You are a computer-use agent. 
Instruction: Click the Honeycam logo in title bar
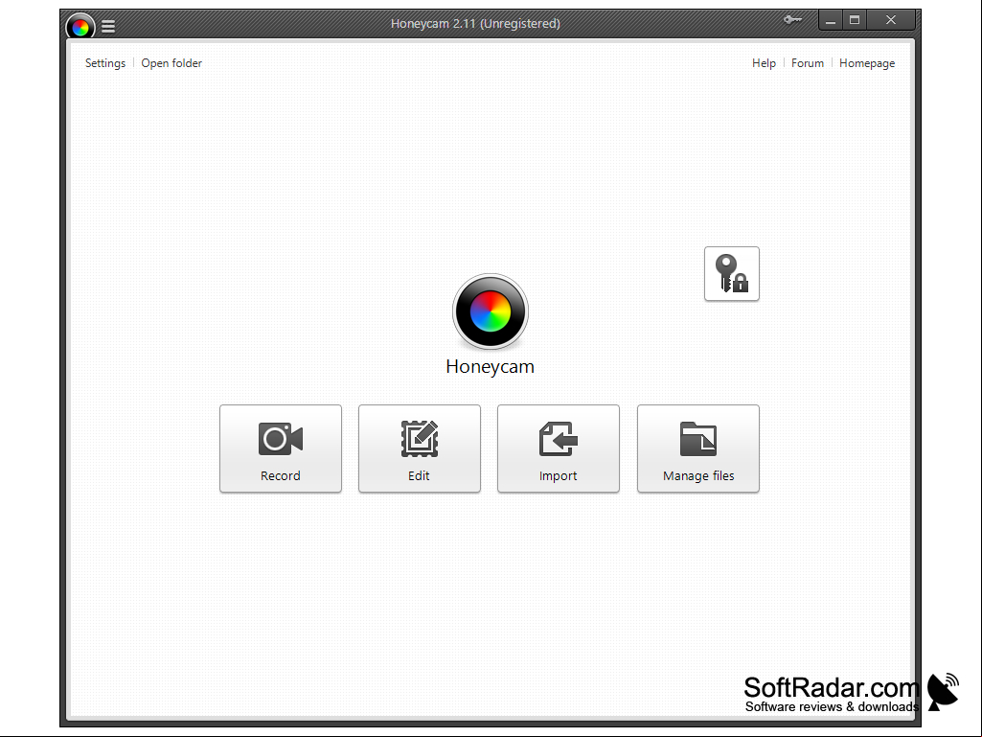80,27
